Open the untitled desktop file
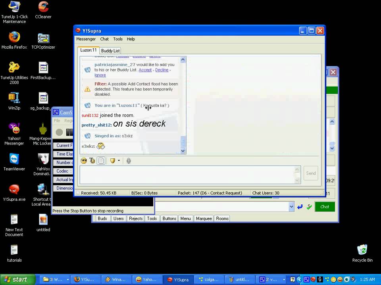The height and width of the screenshot is (285, 381). click(43, 223)
